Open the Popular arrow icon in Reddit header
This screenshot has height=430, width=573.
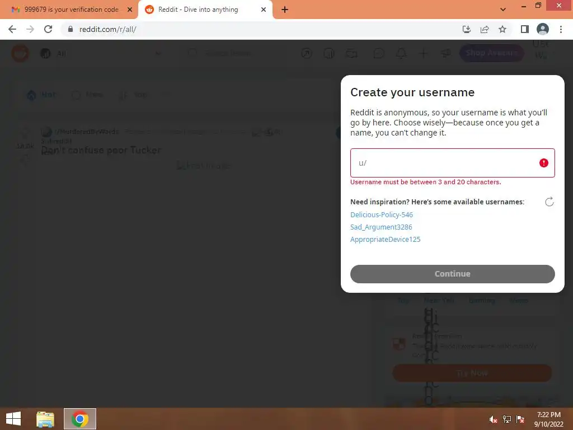point(306,53)
